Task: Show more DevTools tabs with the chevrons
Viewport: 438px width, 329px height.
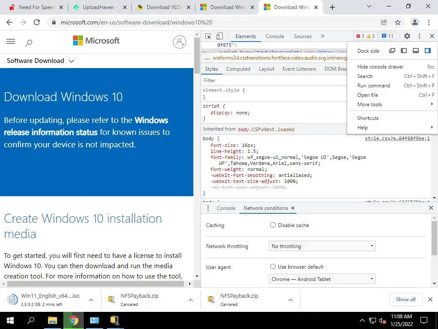Action: [323, 36]
